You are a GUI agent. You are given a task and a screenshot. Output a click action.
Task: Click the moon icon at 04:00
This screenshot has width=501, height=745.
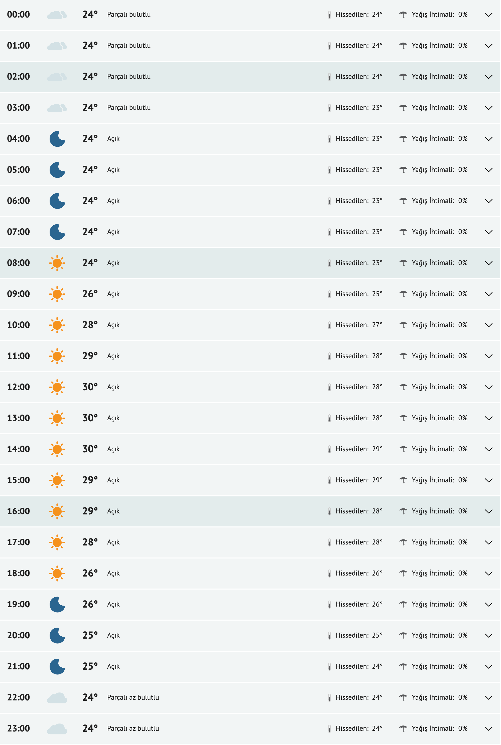[x=57, y=139]
